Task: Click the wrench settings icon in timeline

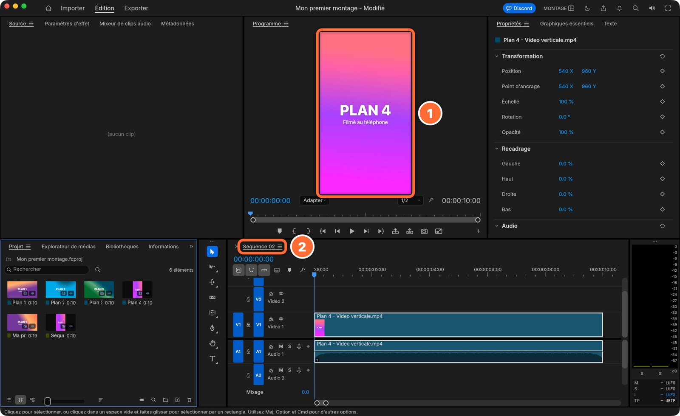Action: [303, 270]
